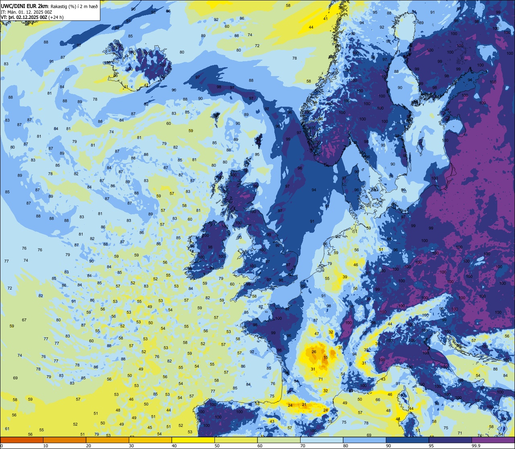Click the valid time "VT: Þri. 02.12.2025 00Z"
515x449 pixels.
pos(24,17)
